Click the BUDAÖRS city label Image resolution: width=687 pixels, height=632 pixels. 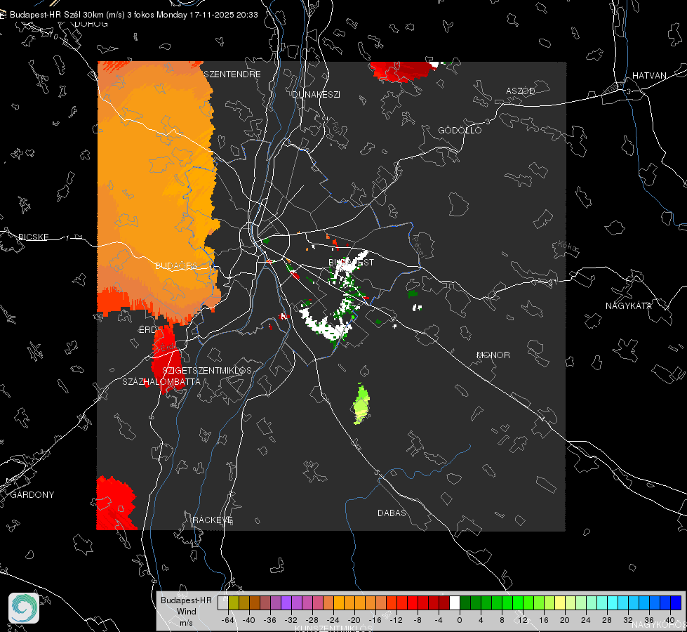point(176,266)
